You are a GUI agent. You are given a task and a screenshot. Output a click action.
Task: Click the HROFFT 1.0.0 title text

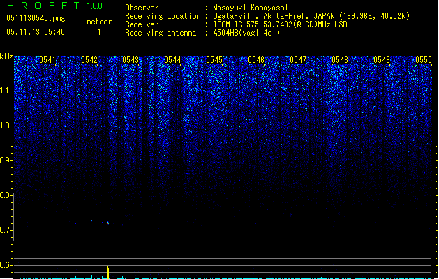coord(54,6)
